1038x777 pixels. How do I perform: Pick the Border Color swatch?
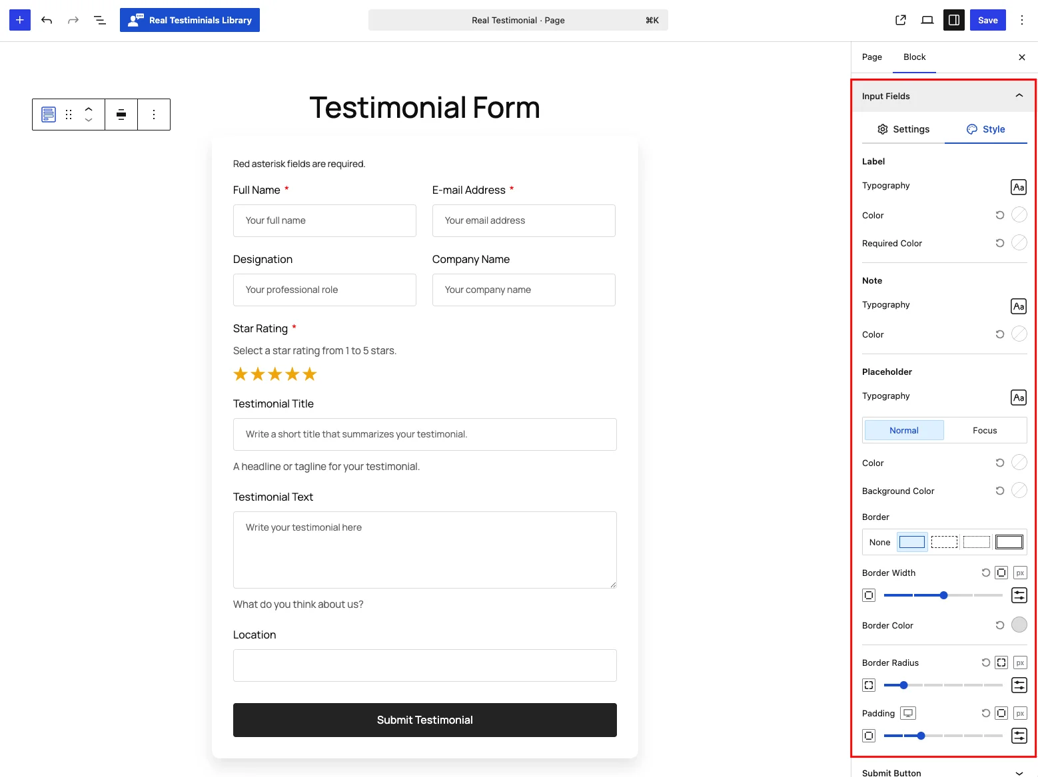click(x=1019, y=625)
